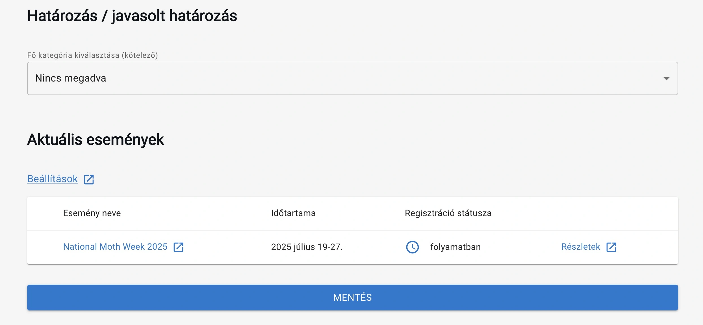Click the Időtartama column header
The image size is (703, 325).
pyautogui.click(x=293, y=213)
